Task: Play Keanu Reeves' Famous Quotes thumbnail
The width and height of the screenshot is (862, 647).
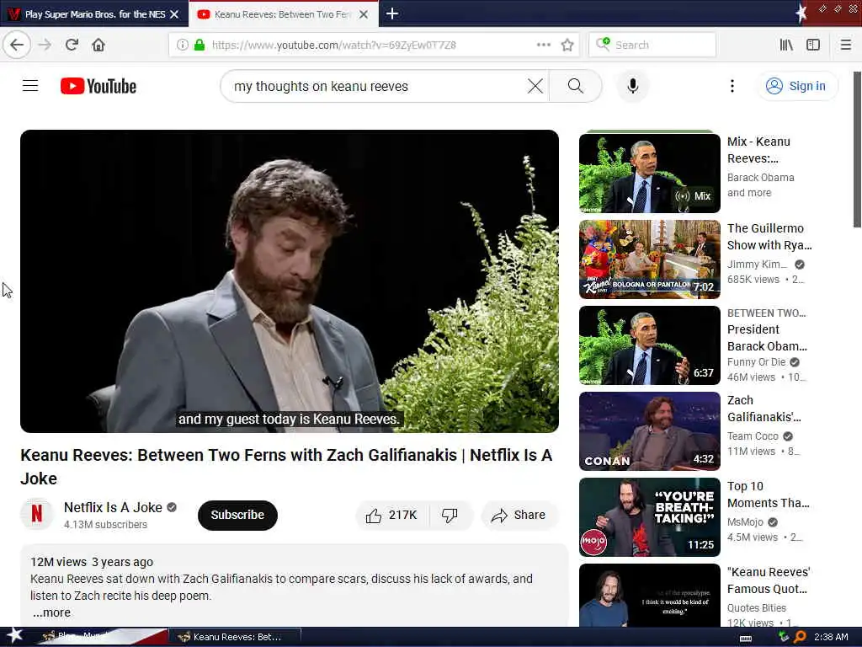Action: coord(649,596)
